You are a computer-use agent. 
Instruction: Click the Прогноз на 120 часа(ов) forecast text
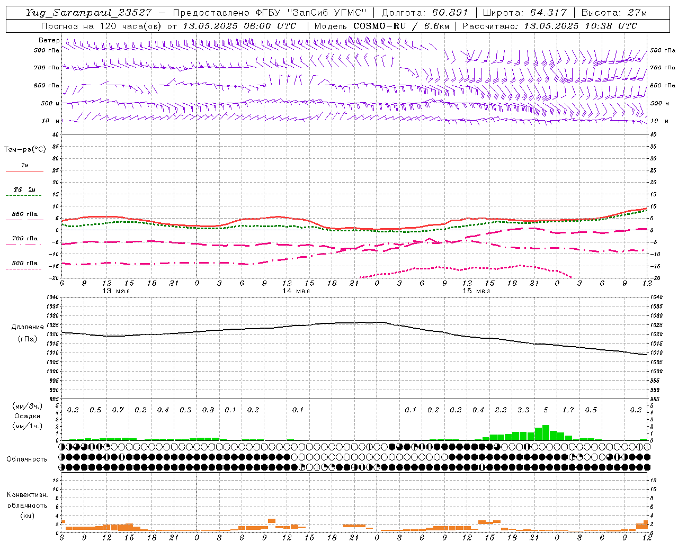102,26
